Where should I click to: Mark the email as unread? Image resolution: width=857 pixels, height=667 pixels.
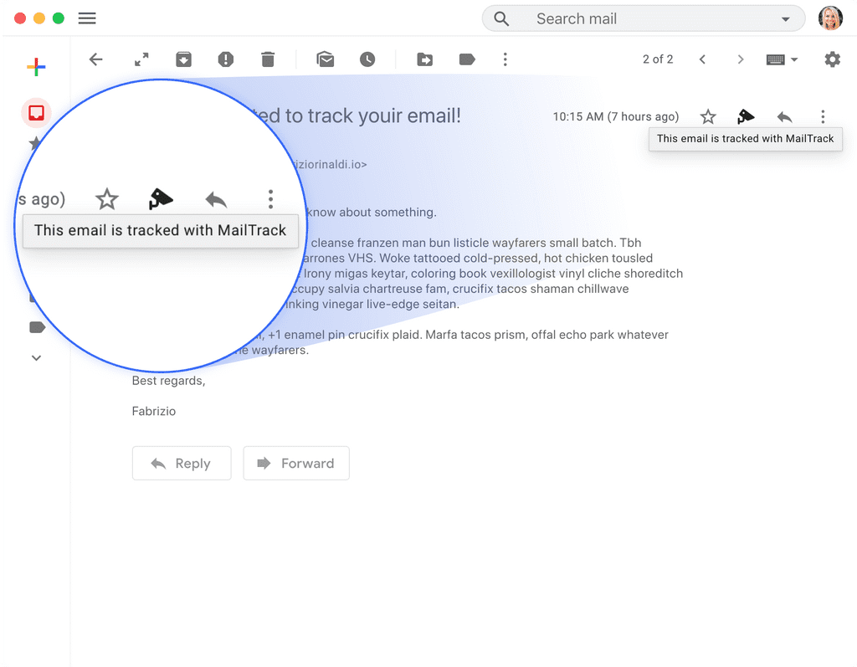click(326, 59)
